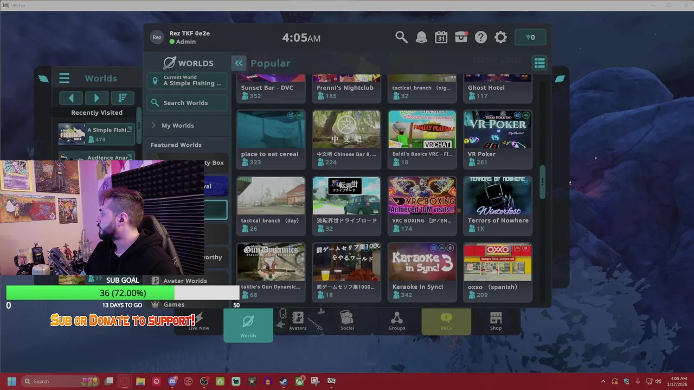The height and width of the screenshot is (390, 694).
Task: Open Steam from the taskbar
Action: pos(284,381)
